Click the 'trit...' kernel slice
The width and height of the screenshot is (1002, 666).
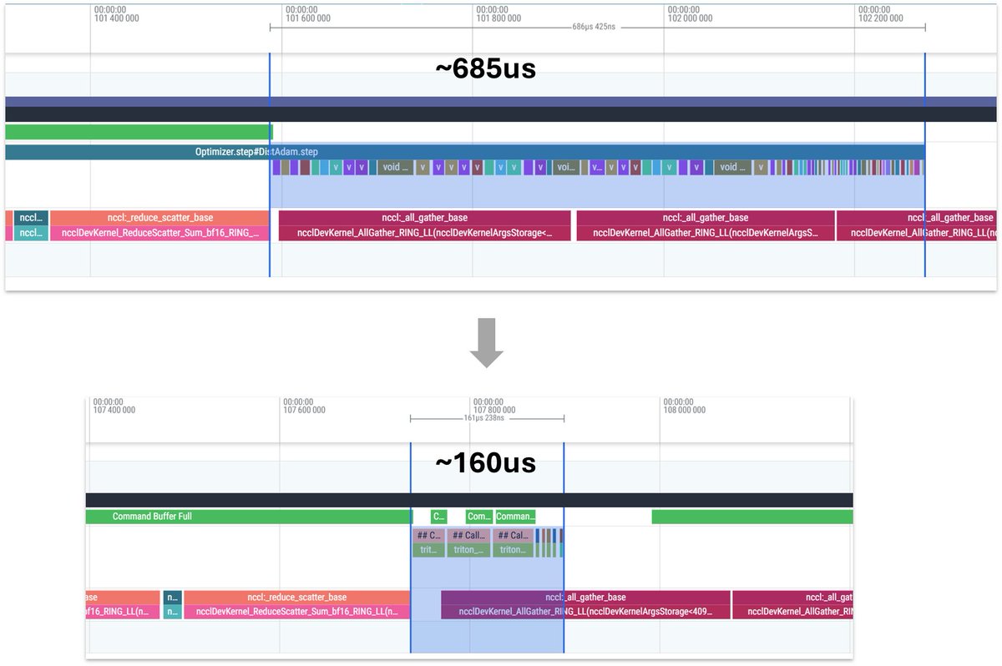(428, 550)
